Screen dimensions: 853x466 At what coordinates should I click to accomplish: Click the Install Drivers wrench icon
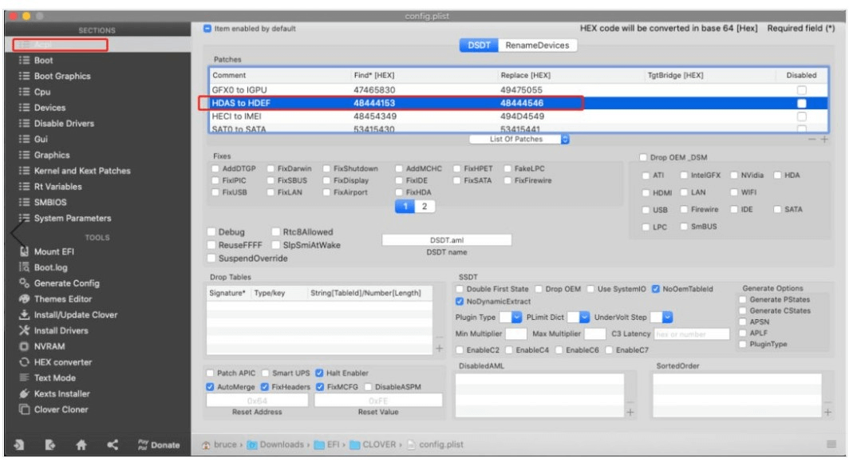[24, 330]
